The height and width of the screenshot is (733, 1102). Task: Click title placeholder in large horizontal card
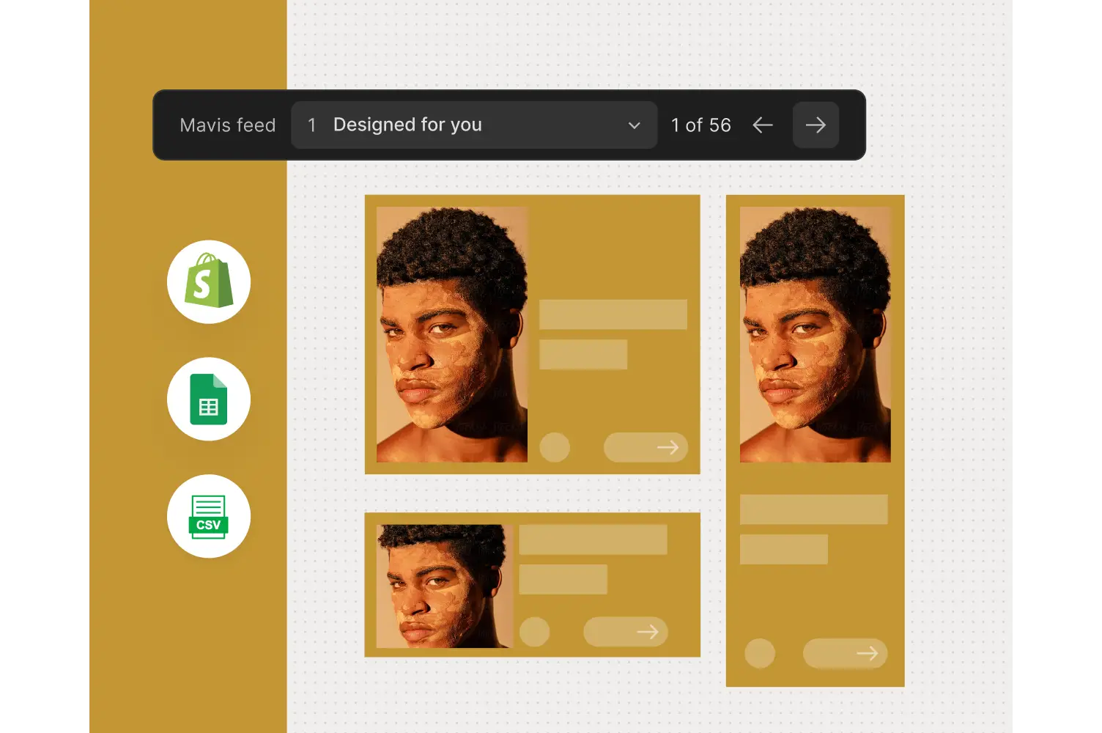tap(613, 314)
